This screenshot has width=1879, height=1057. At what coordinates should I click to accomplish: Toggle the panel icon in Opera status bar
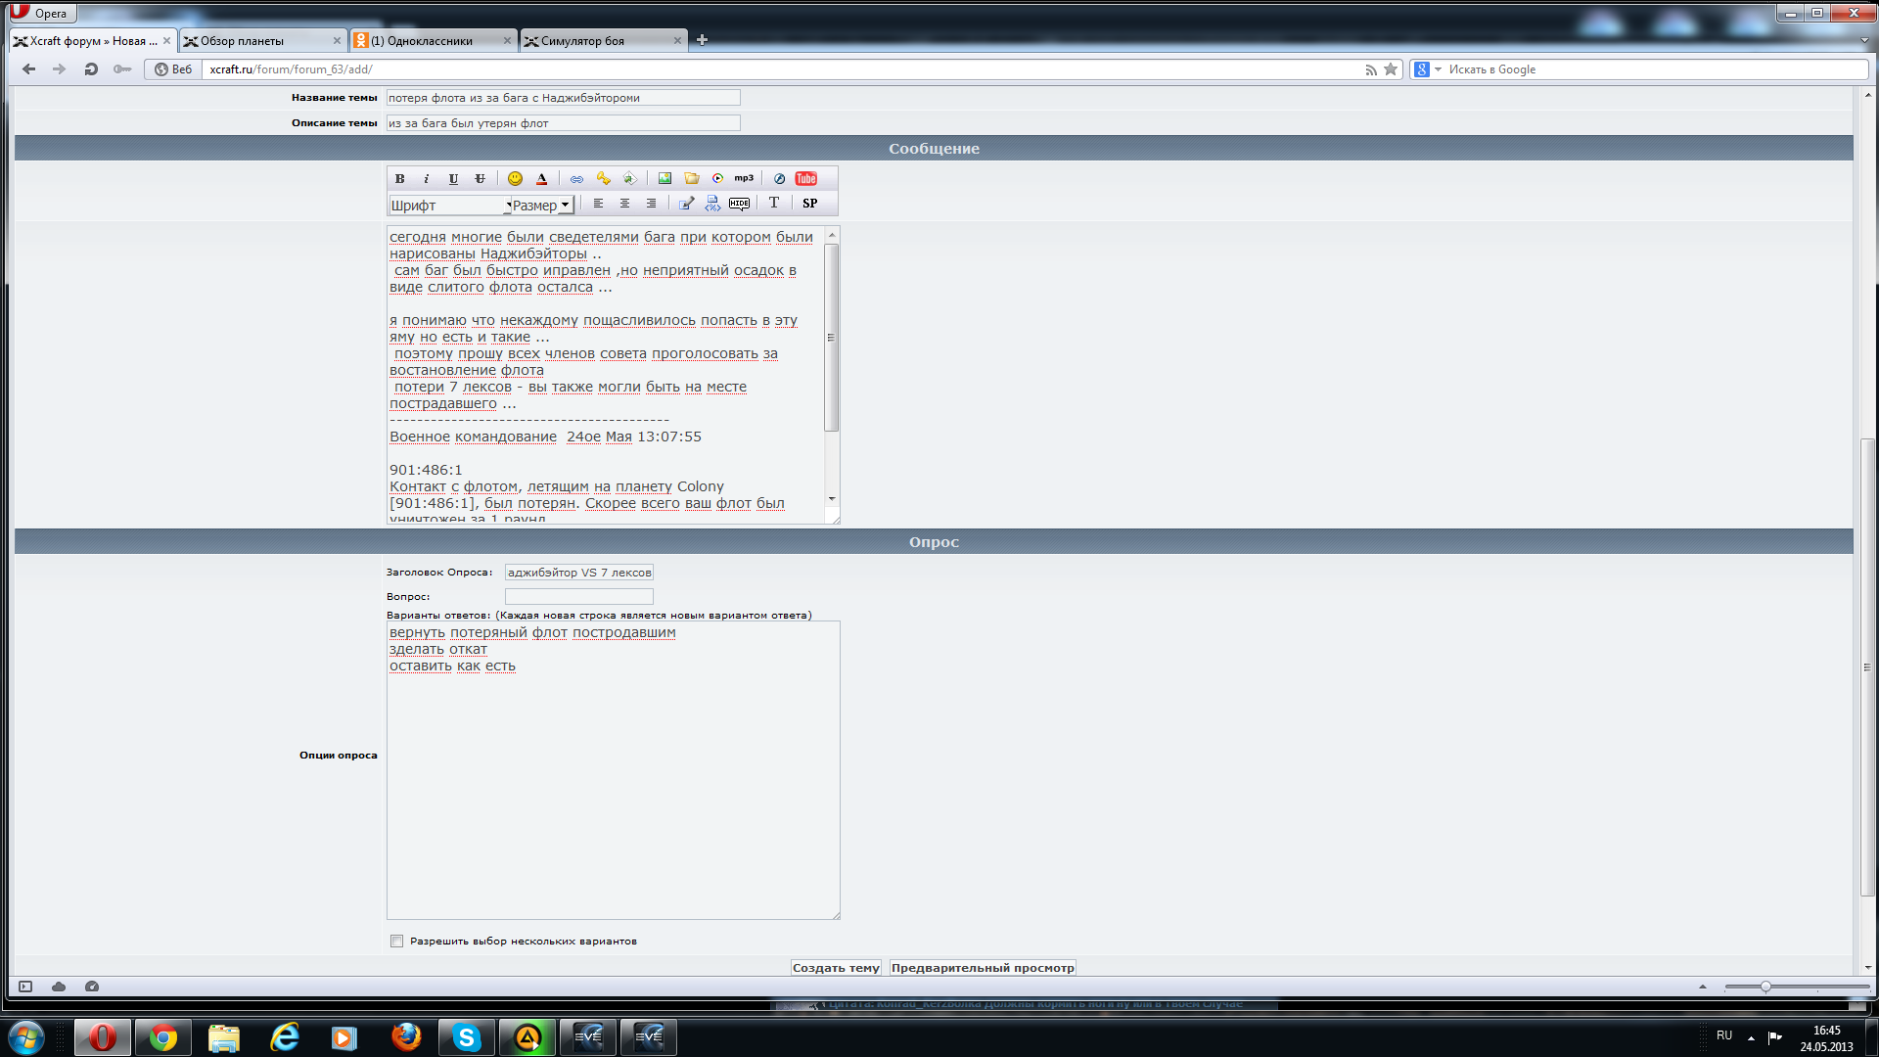25,987
